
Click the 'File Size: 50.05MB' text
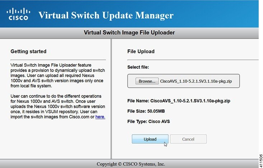click(146, 111)
